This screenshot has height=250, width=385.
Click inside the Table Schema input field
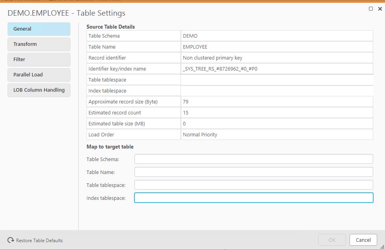[x=253, y=159]
